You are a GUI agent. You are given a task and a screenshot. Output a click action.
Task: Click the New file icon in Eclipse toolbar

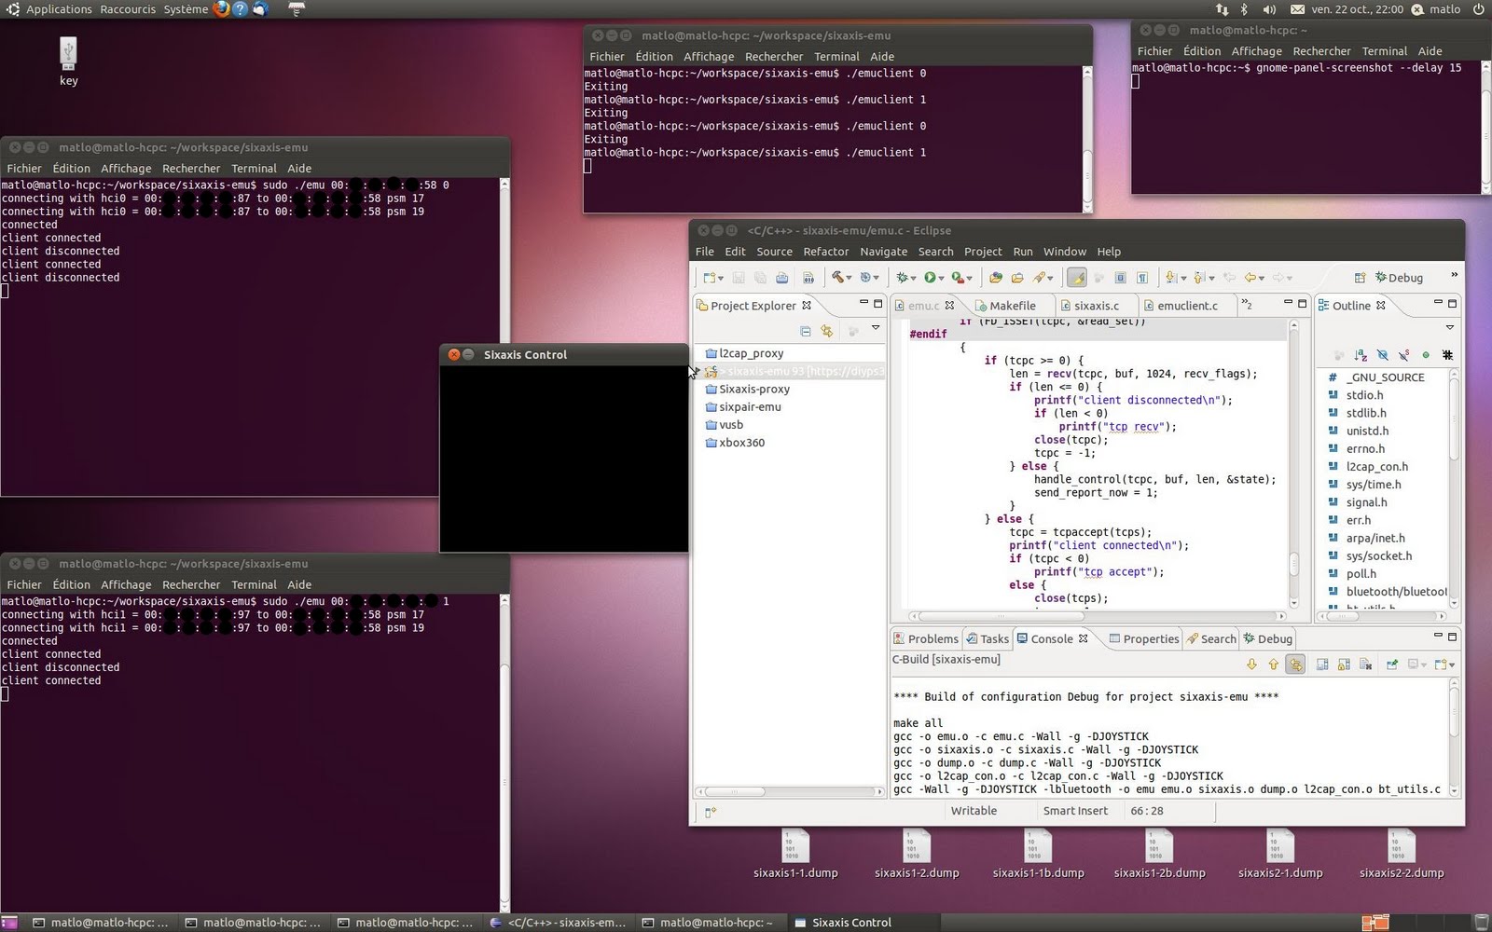[x=710, y=278]
